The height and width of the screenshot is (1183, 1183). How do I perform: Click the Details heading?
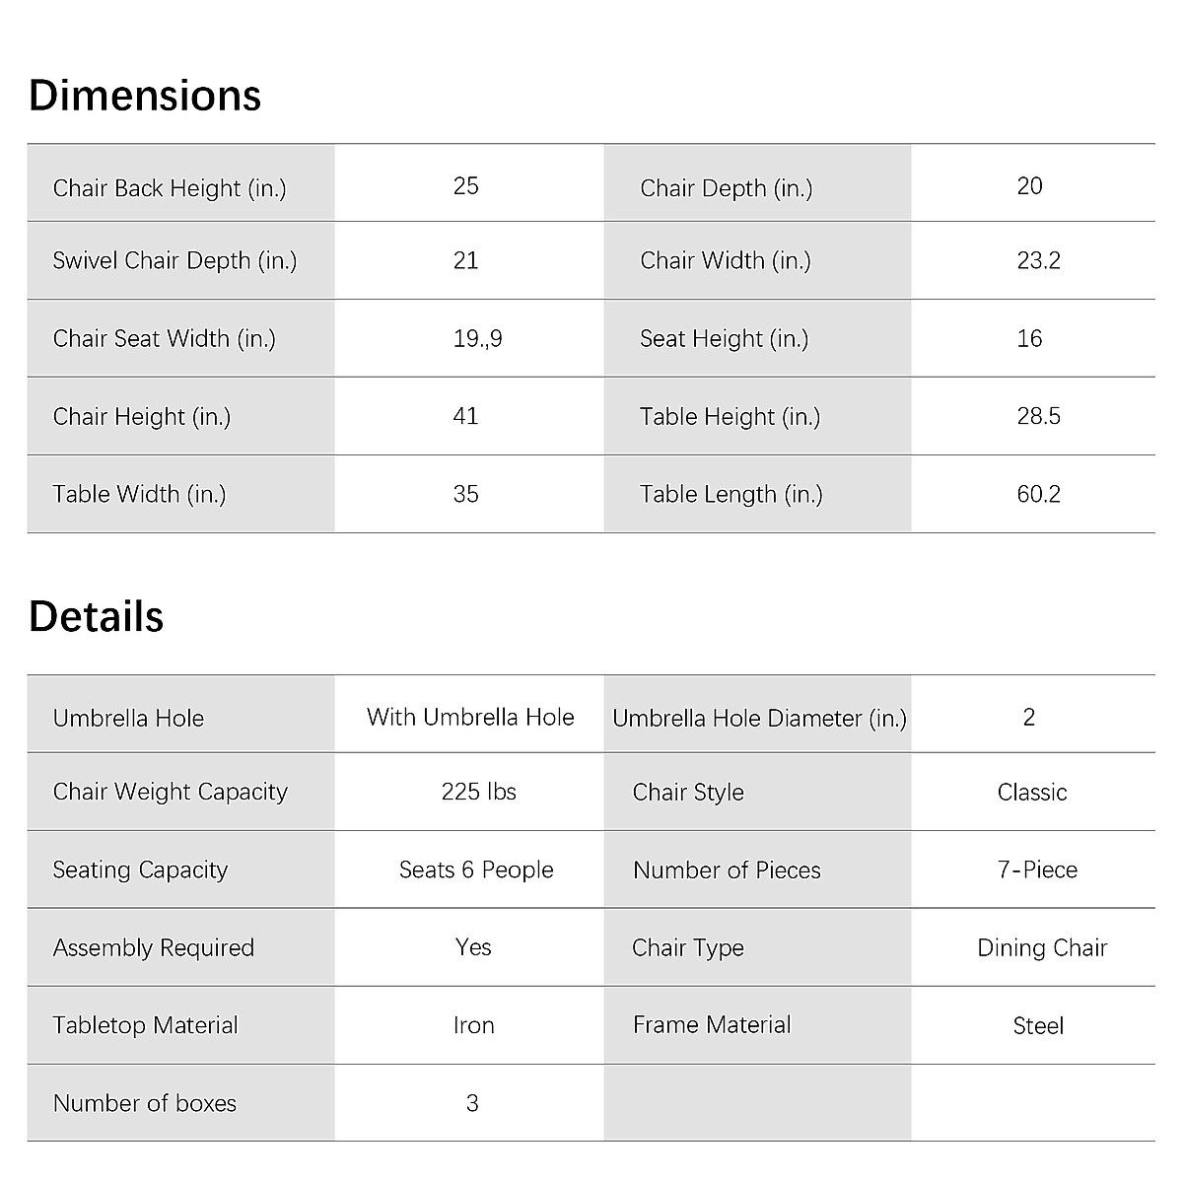click(x=97, y=616)
